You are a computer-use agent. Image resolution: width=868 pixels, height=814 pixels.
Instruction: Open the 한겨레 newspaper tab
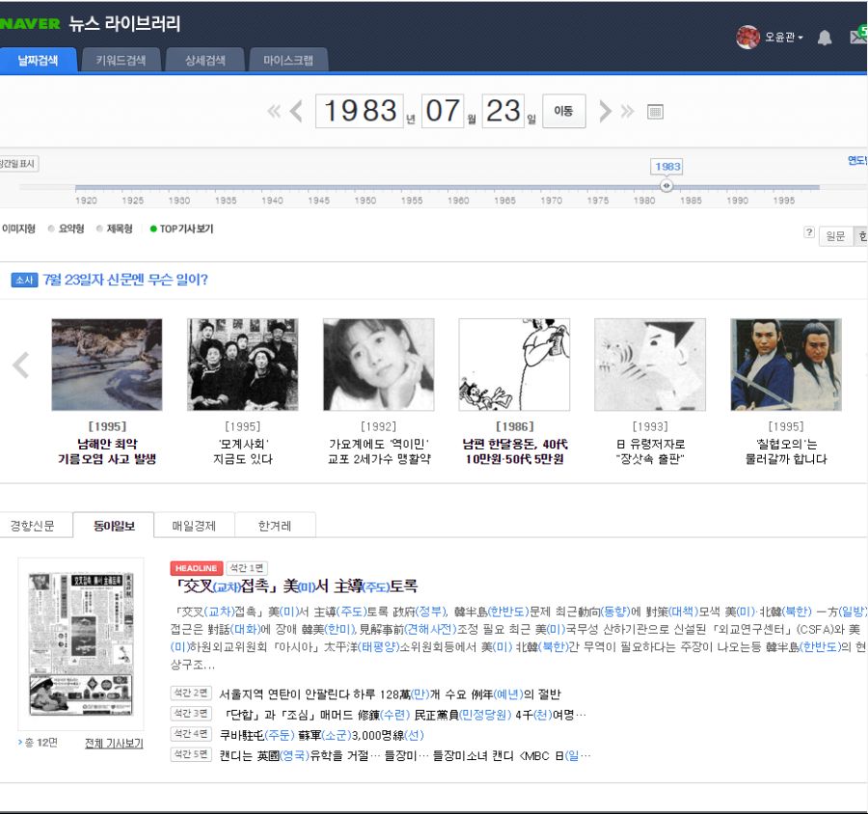pos(274,526)
